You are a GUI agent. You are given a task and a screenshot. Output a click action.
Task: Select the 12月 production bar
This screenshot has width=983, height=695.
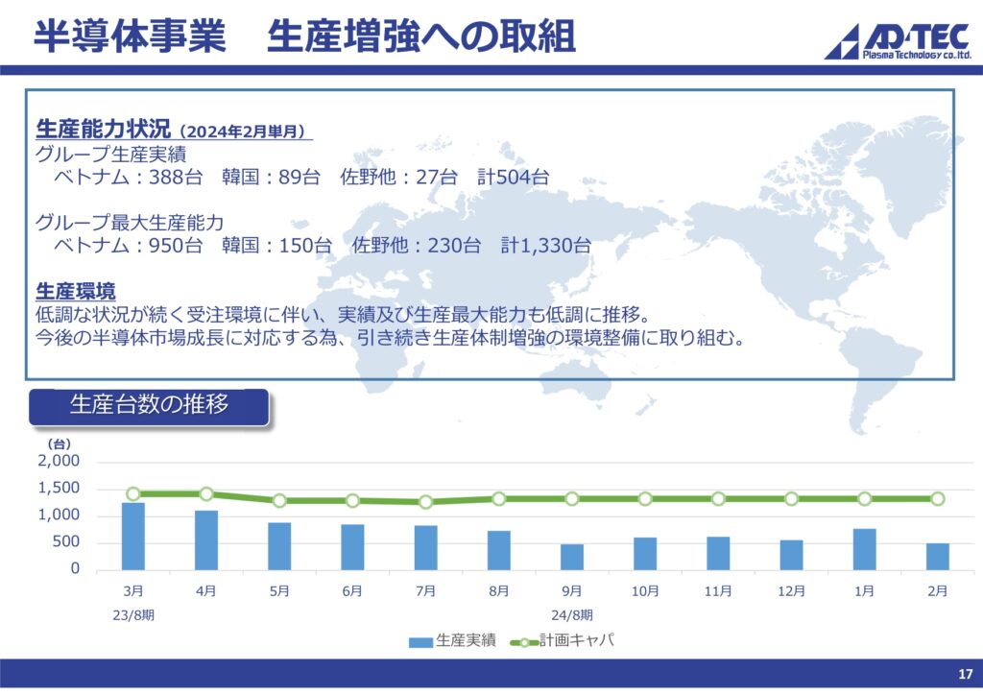[791, 555]
